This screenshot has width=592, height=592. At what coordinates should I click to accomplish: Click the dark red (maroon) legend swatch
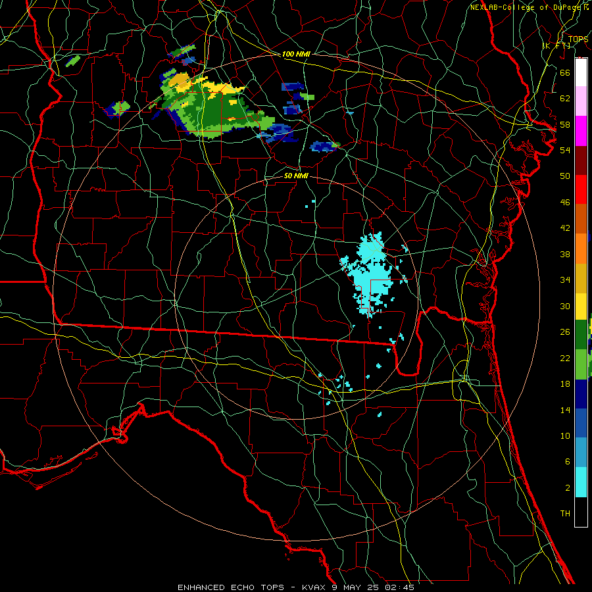581,160
